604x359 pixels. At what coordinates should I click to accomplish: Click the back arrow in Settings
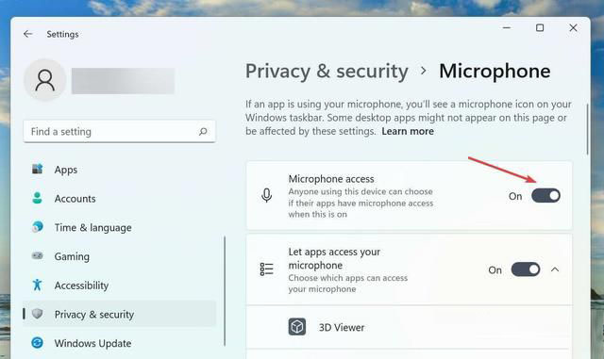[27, 34]
